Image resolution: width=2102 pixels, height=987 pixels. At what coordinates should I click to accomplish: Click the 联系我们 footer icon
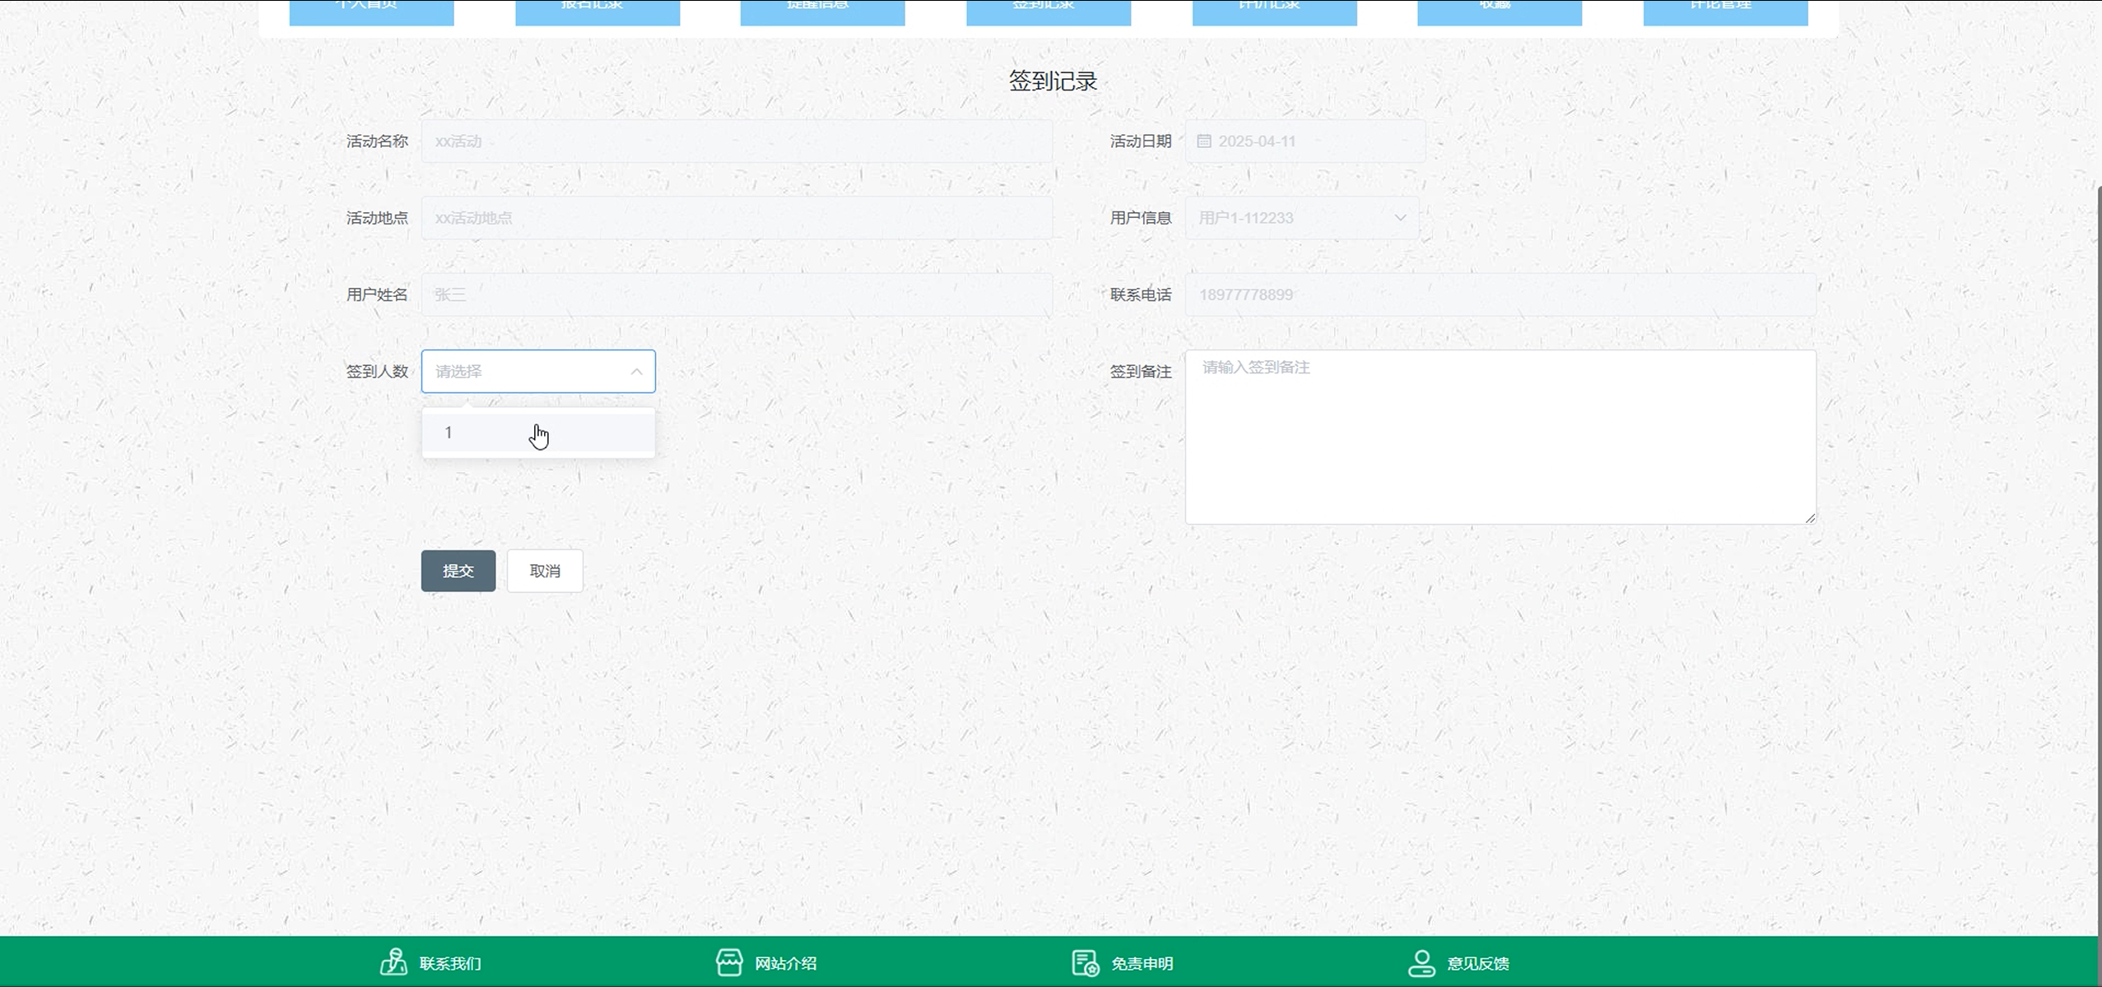pyautogui.click(x=393, y=962)
